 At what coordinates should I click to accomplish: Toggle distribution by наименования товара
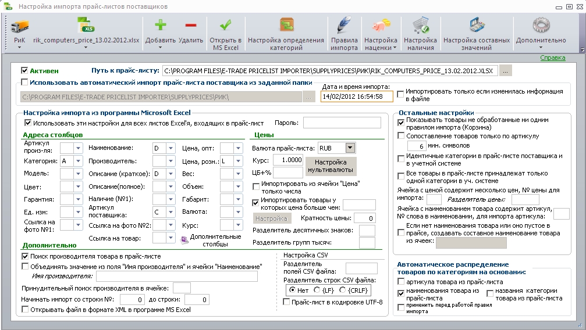[401, 293]
